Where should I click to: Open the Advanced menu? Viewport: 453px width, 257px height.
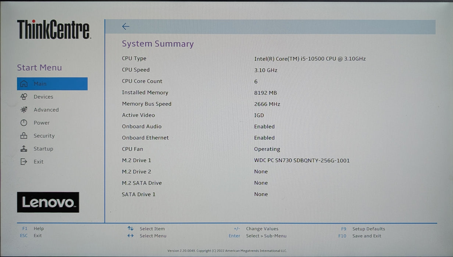pyautogui.click(x=46, y=110)
